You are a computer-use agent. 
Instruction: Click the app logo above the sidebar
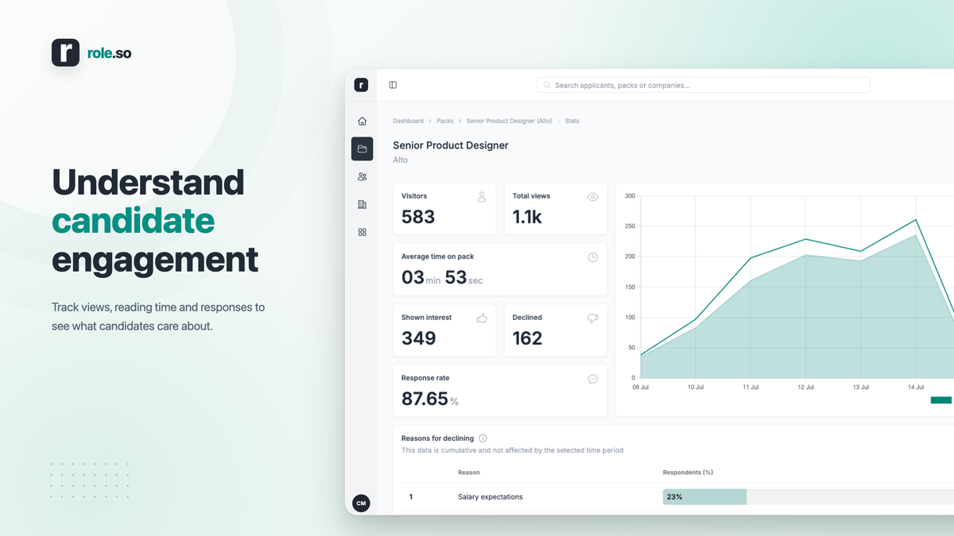coord(361,85)
